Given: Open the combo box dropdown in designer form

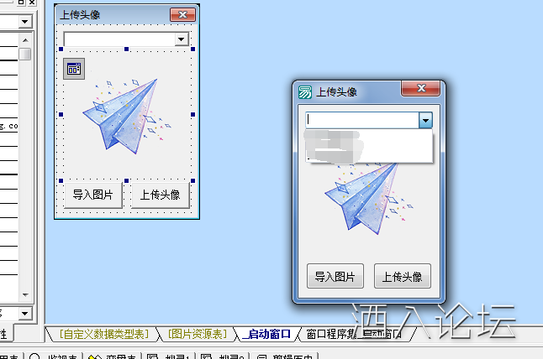Looking at the screenshot, I should 181,39.
